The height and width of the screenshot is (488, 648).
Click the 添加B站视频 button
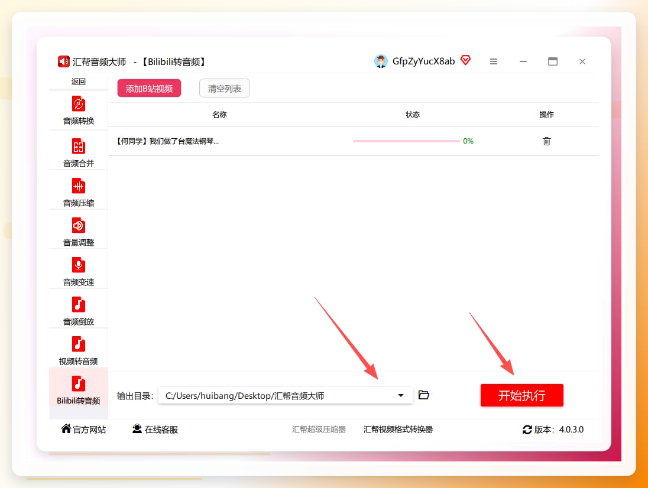point(149,89)
